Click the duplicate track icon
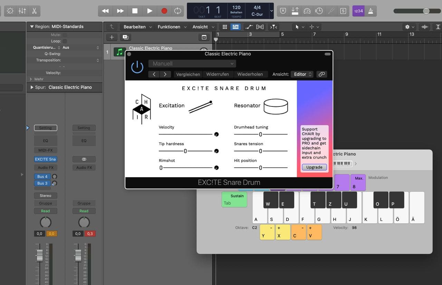The width and height of the screenshot is (442, 285). pos(125,37)
